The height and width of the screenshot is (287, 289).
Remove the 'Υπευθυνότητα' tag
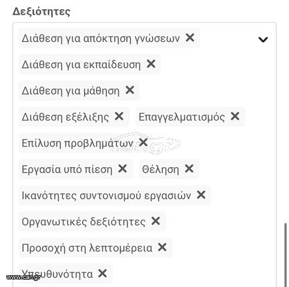click(102, 273)
